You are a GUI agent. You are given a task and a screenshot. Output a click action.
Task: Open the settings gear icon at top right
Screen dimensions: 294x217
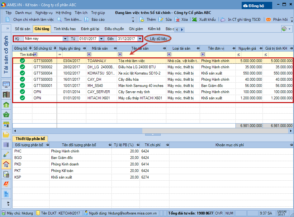pos(284,29)
